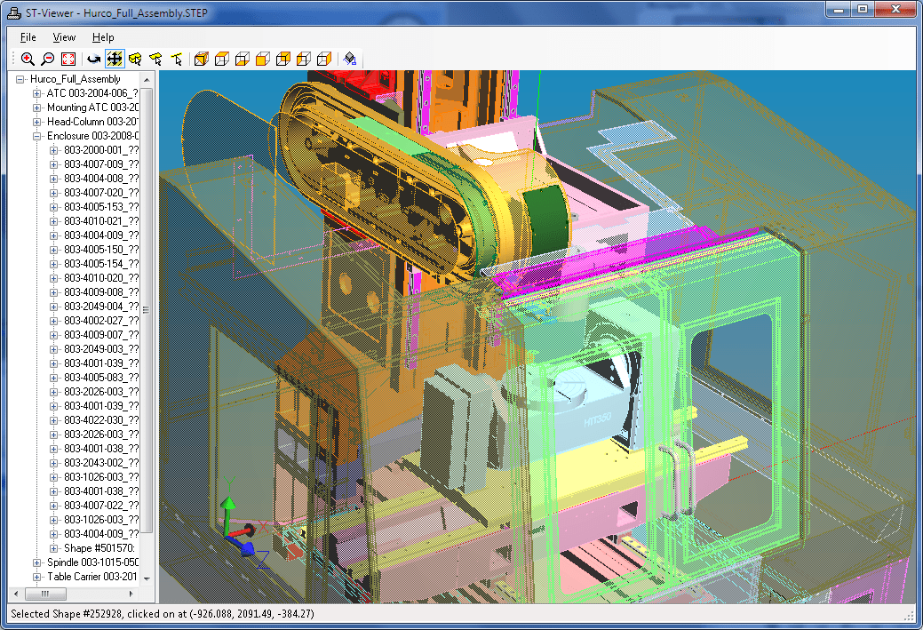Expand the 803-2000-001 node
Viewport: 923px width, 630px height.
(x=53, y=150)
